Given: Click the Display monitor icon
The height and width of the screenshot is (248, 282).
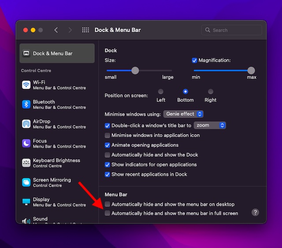Looking at the screenshot, I should pos(26,202).
